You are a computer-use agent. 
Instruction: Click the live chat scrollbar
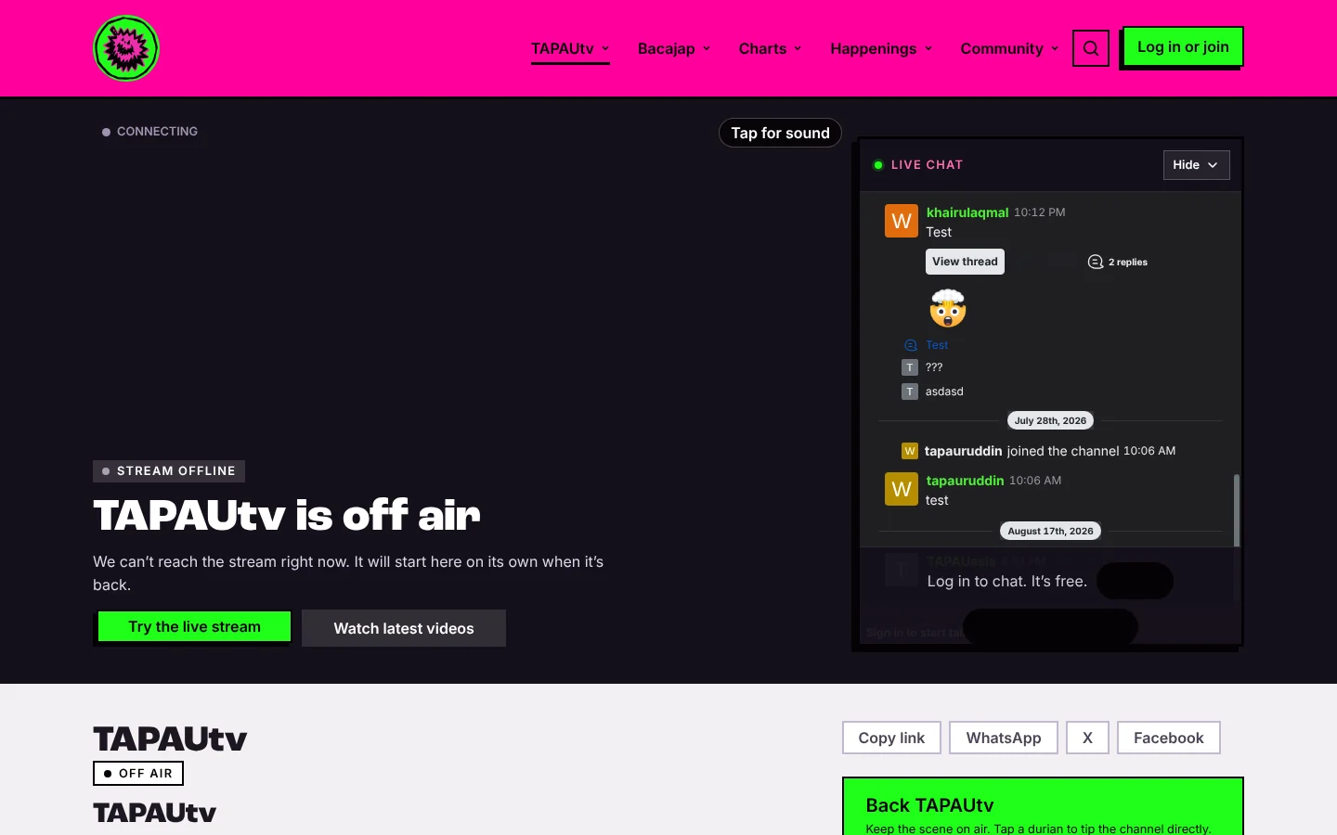[x=1236, y=510]
